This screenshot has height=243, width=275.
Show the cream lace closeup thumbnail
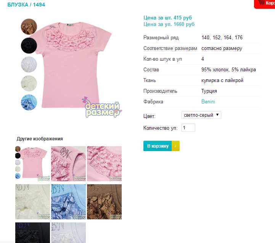[33, 202]
